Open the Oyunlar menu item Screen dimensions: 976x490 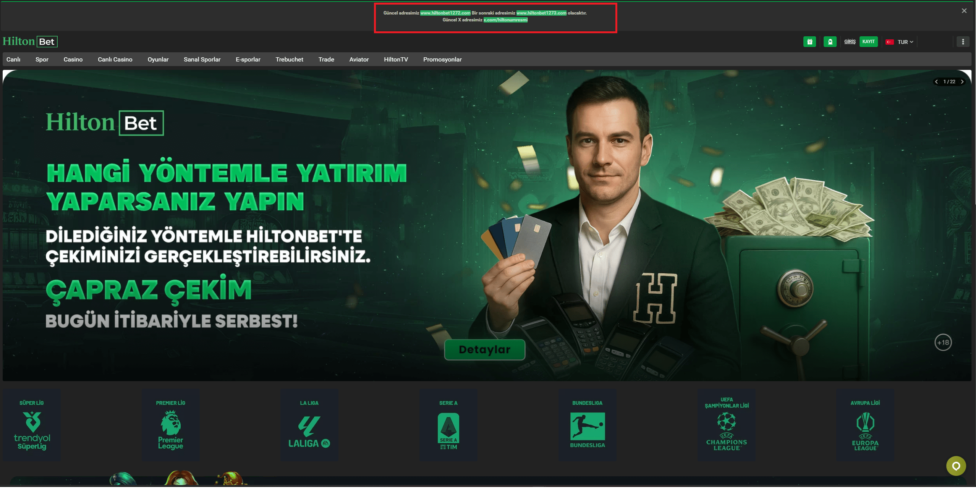(158, 60)
